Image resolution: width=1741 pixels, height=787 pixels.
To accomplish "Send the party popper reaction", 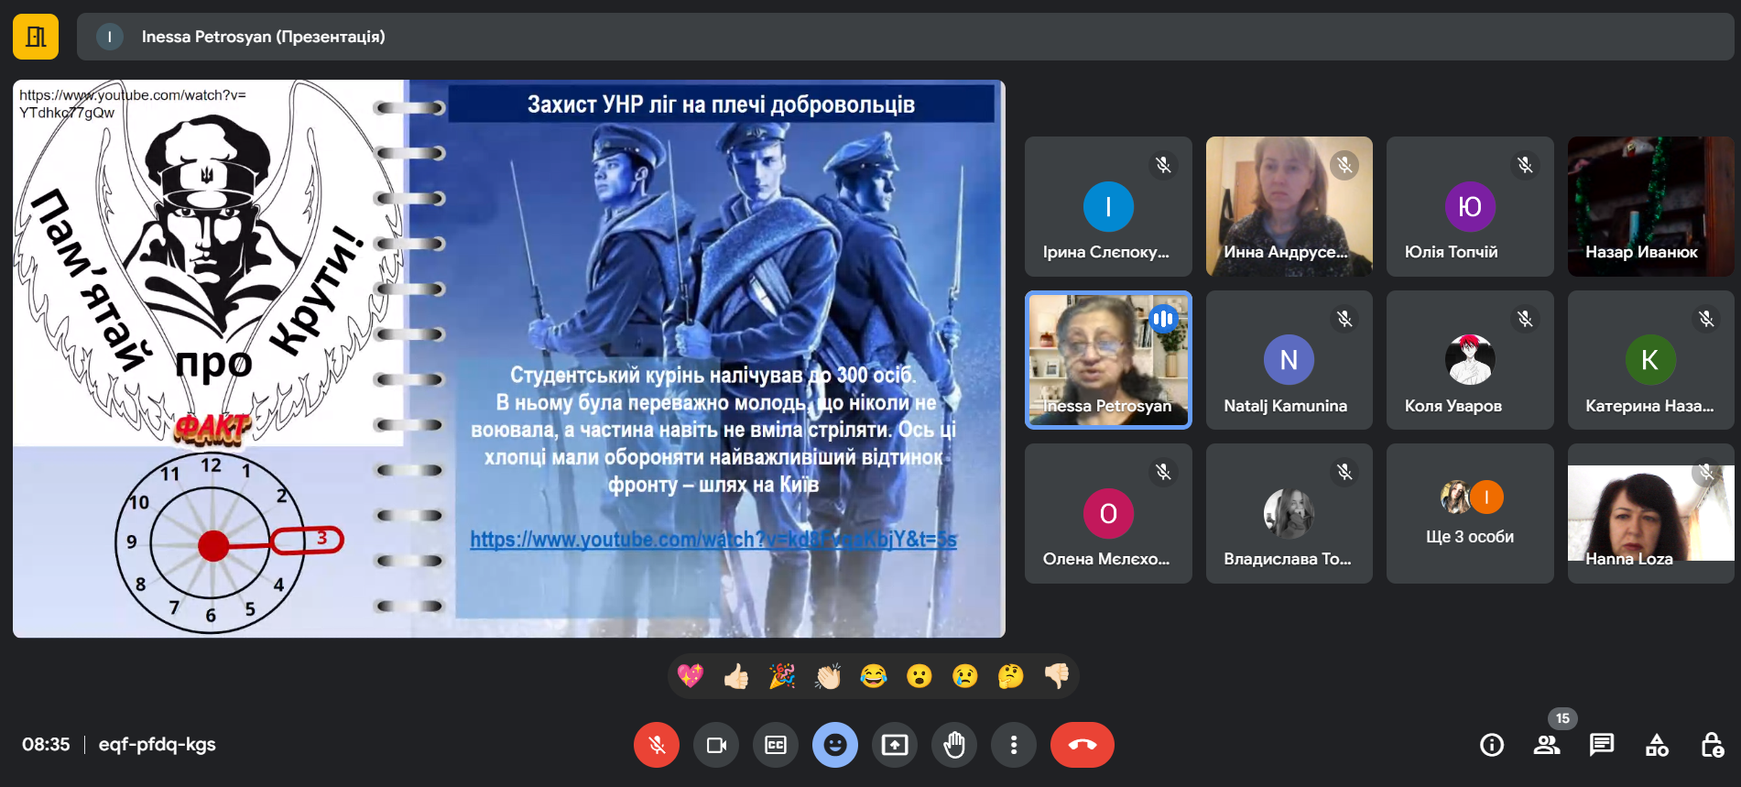I will (782, 676).
